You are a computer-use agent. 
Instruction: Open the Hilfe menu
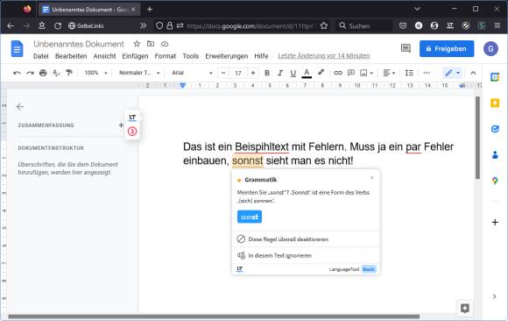tap(261, 56)
